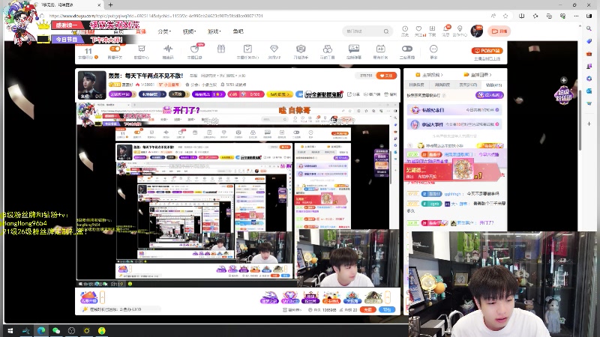The image size is (600, 337).
Task: Expand the 游戏 dropdown in the navigation
Action: pyautogui.click(x=214, y=31)
